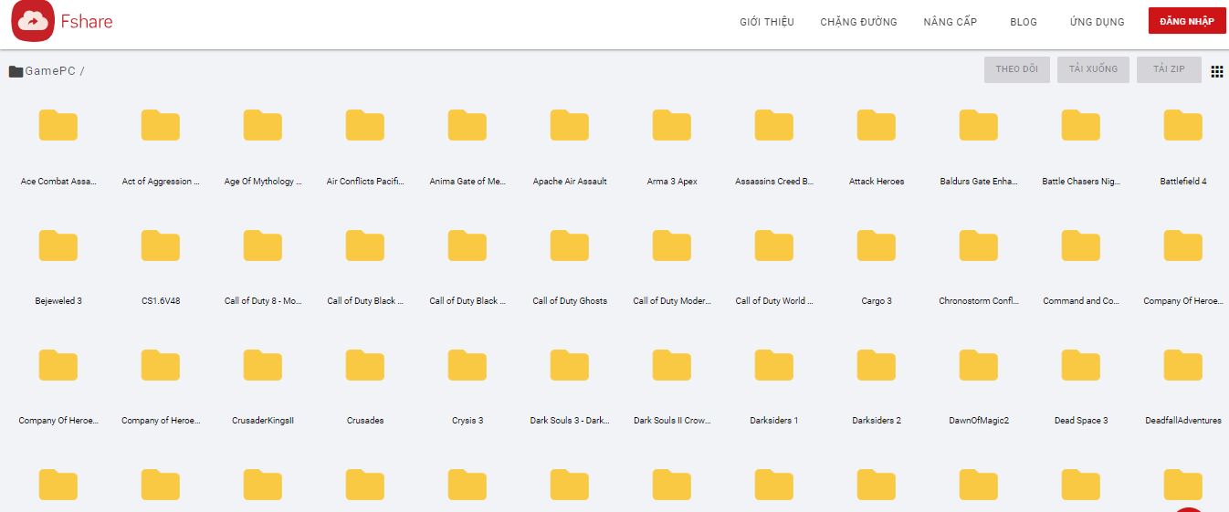Go to CHẶNG ĐƯỜNG page
The height and width of the screenshot is (512, 1229).
tap(858, 22)
